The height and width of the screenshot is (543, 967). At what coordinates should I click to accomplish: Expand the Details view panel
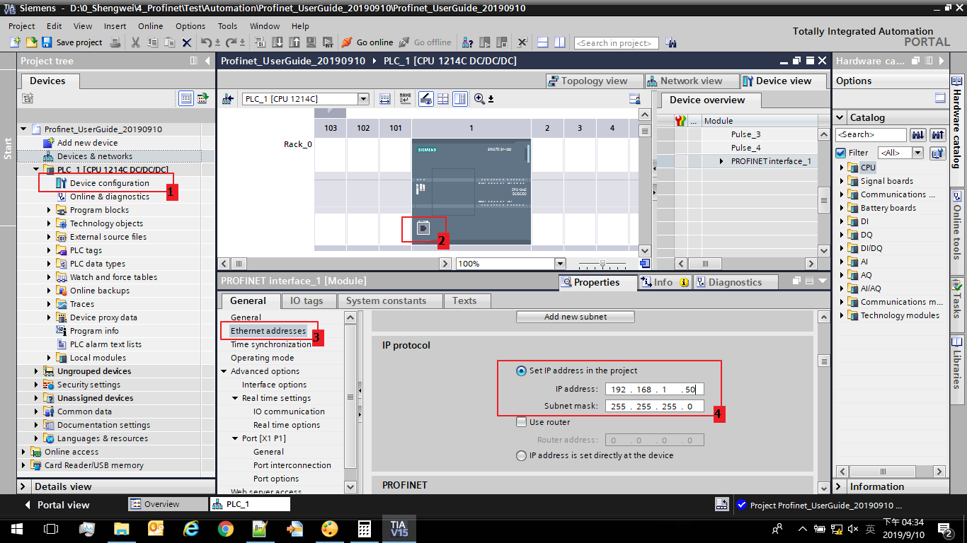(x=23, y=486)
